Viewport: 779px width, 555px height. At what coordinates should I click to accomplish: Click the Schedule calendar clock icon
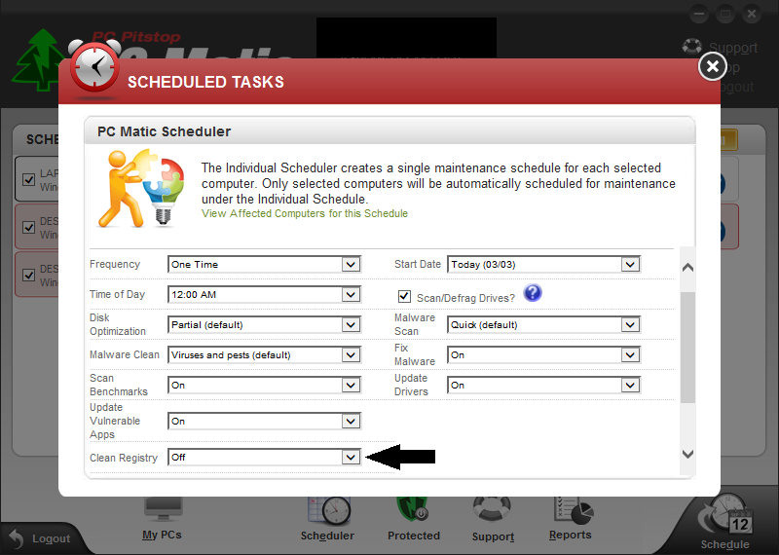click(725, 518)
